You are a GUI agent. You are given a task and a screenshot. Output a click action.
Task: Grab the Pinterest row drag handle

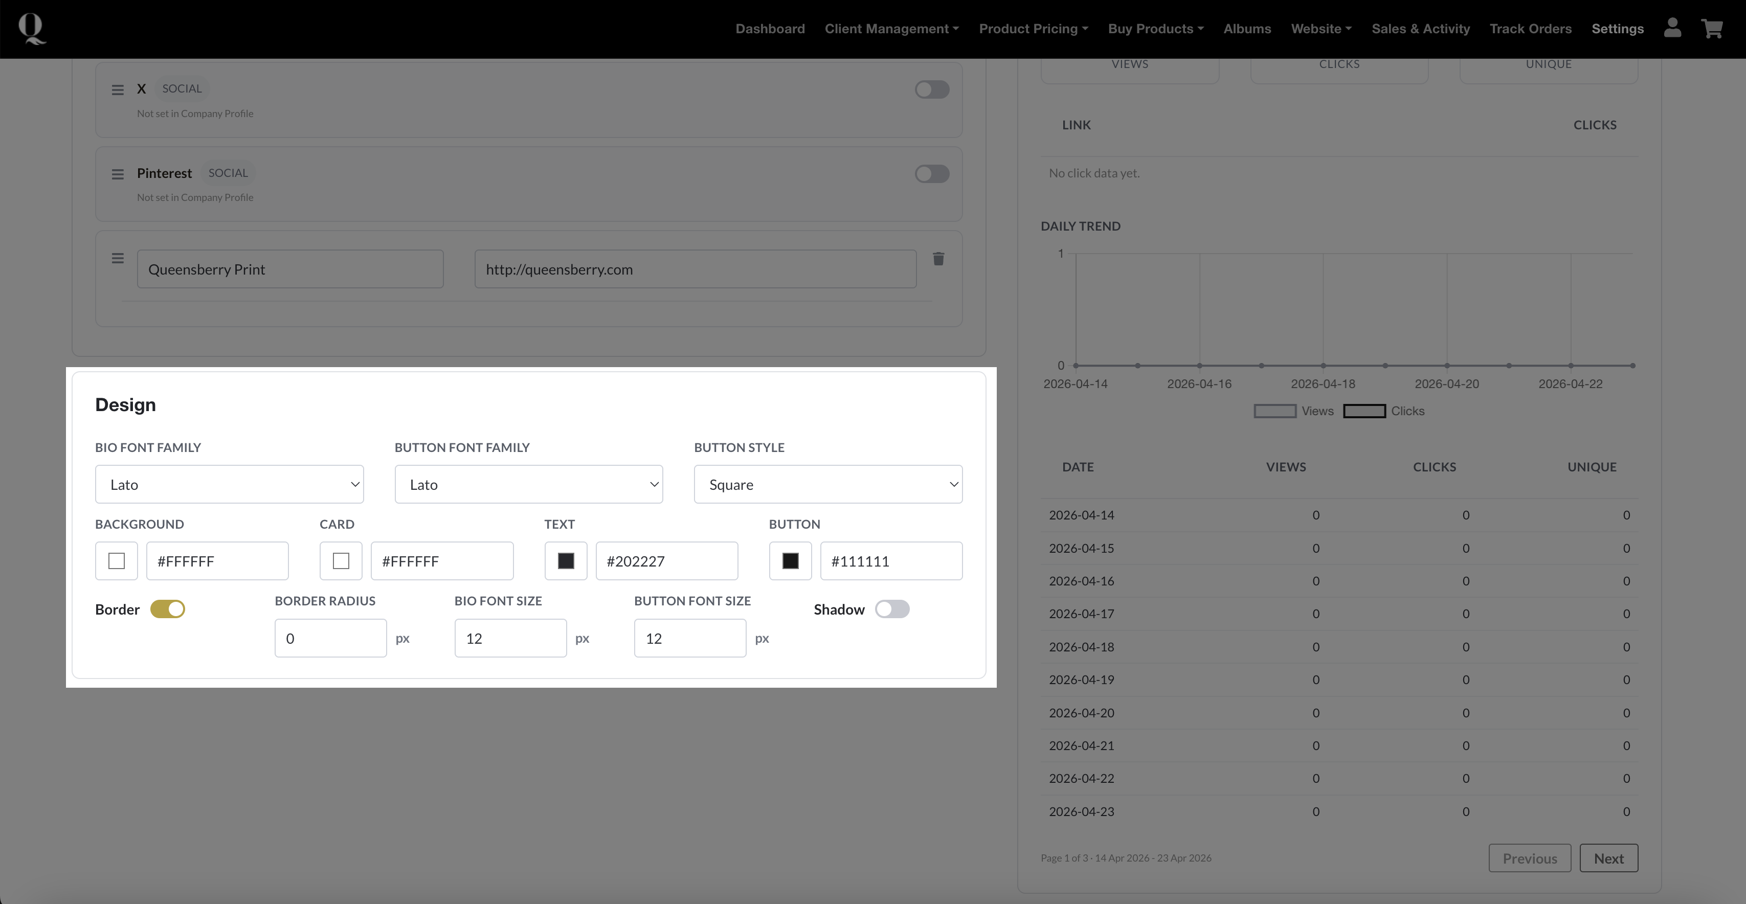pos(117,174)
